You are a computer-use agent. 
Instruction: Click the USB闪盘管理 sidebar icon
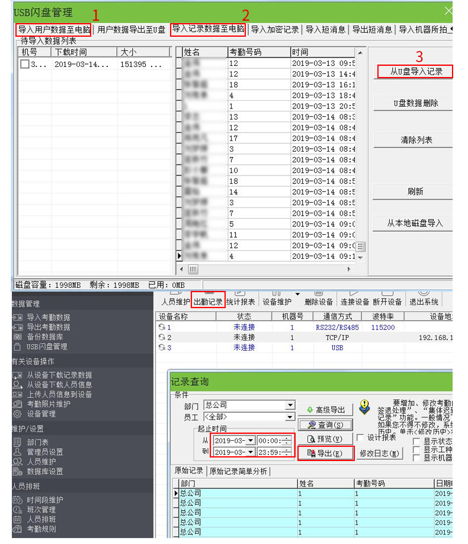pos(17,346)
